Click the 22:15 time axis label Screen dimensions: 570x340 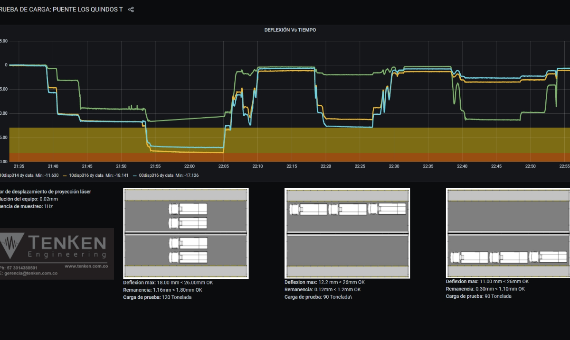point(292,166)
